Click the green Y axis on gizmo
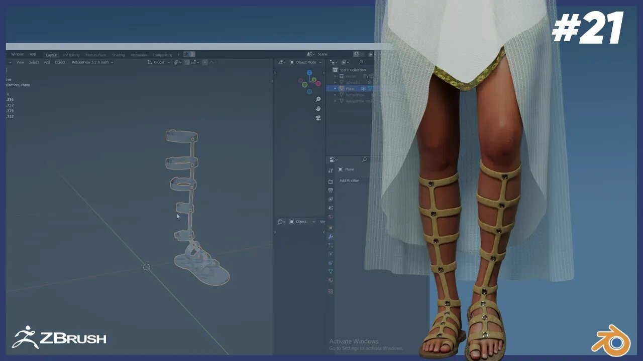Viewport: 643px width, 361px height. [x=314, y=79]
